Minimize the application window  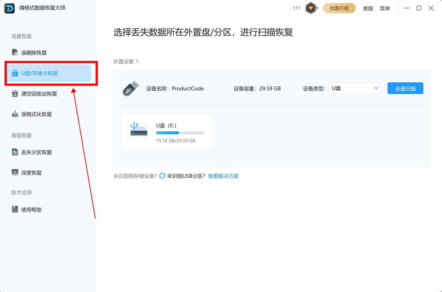point(407,8)
